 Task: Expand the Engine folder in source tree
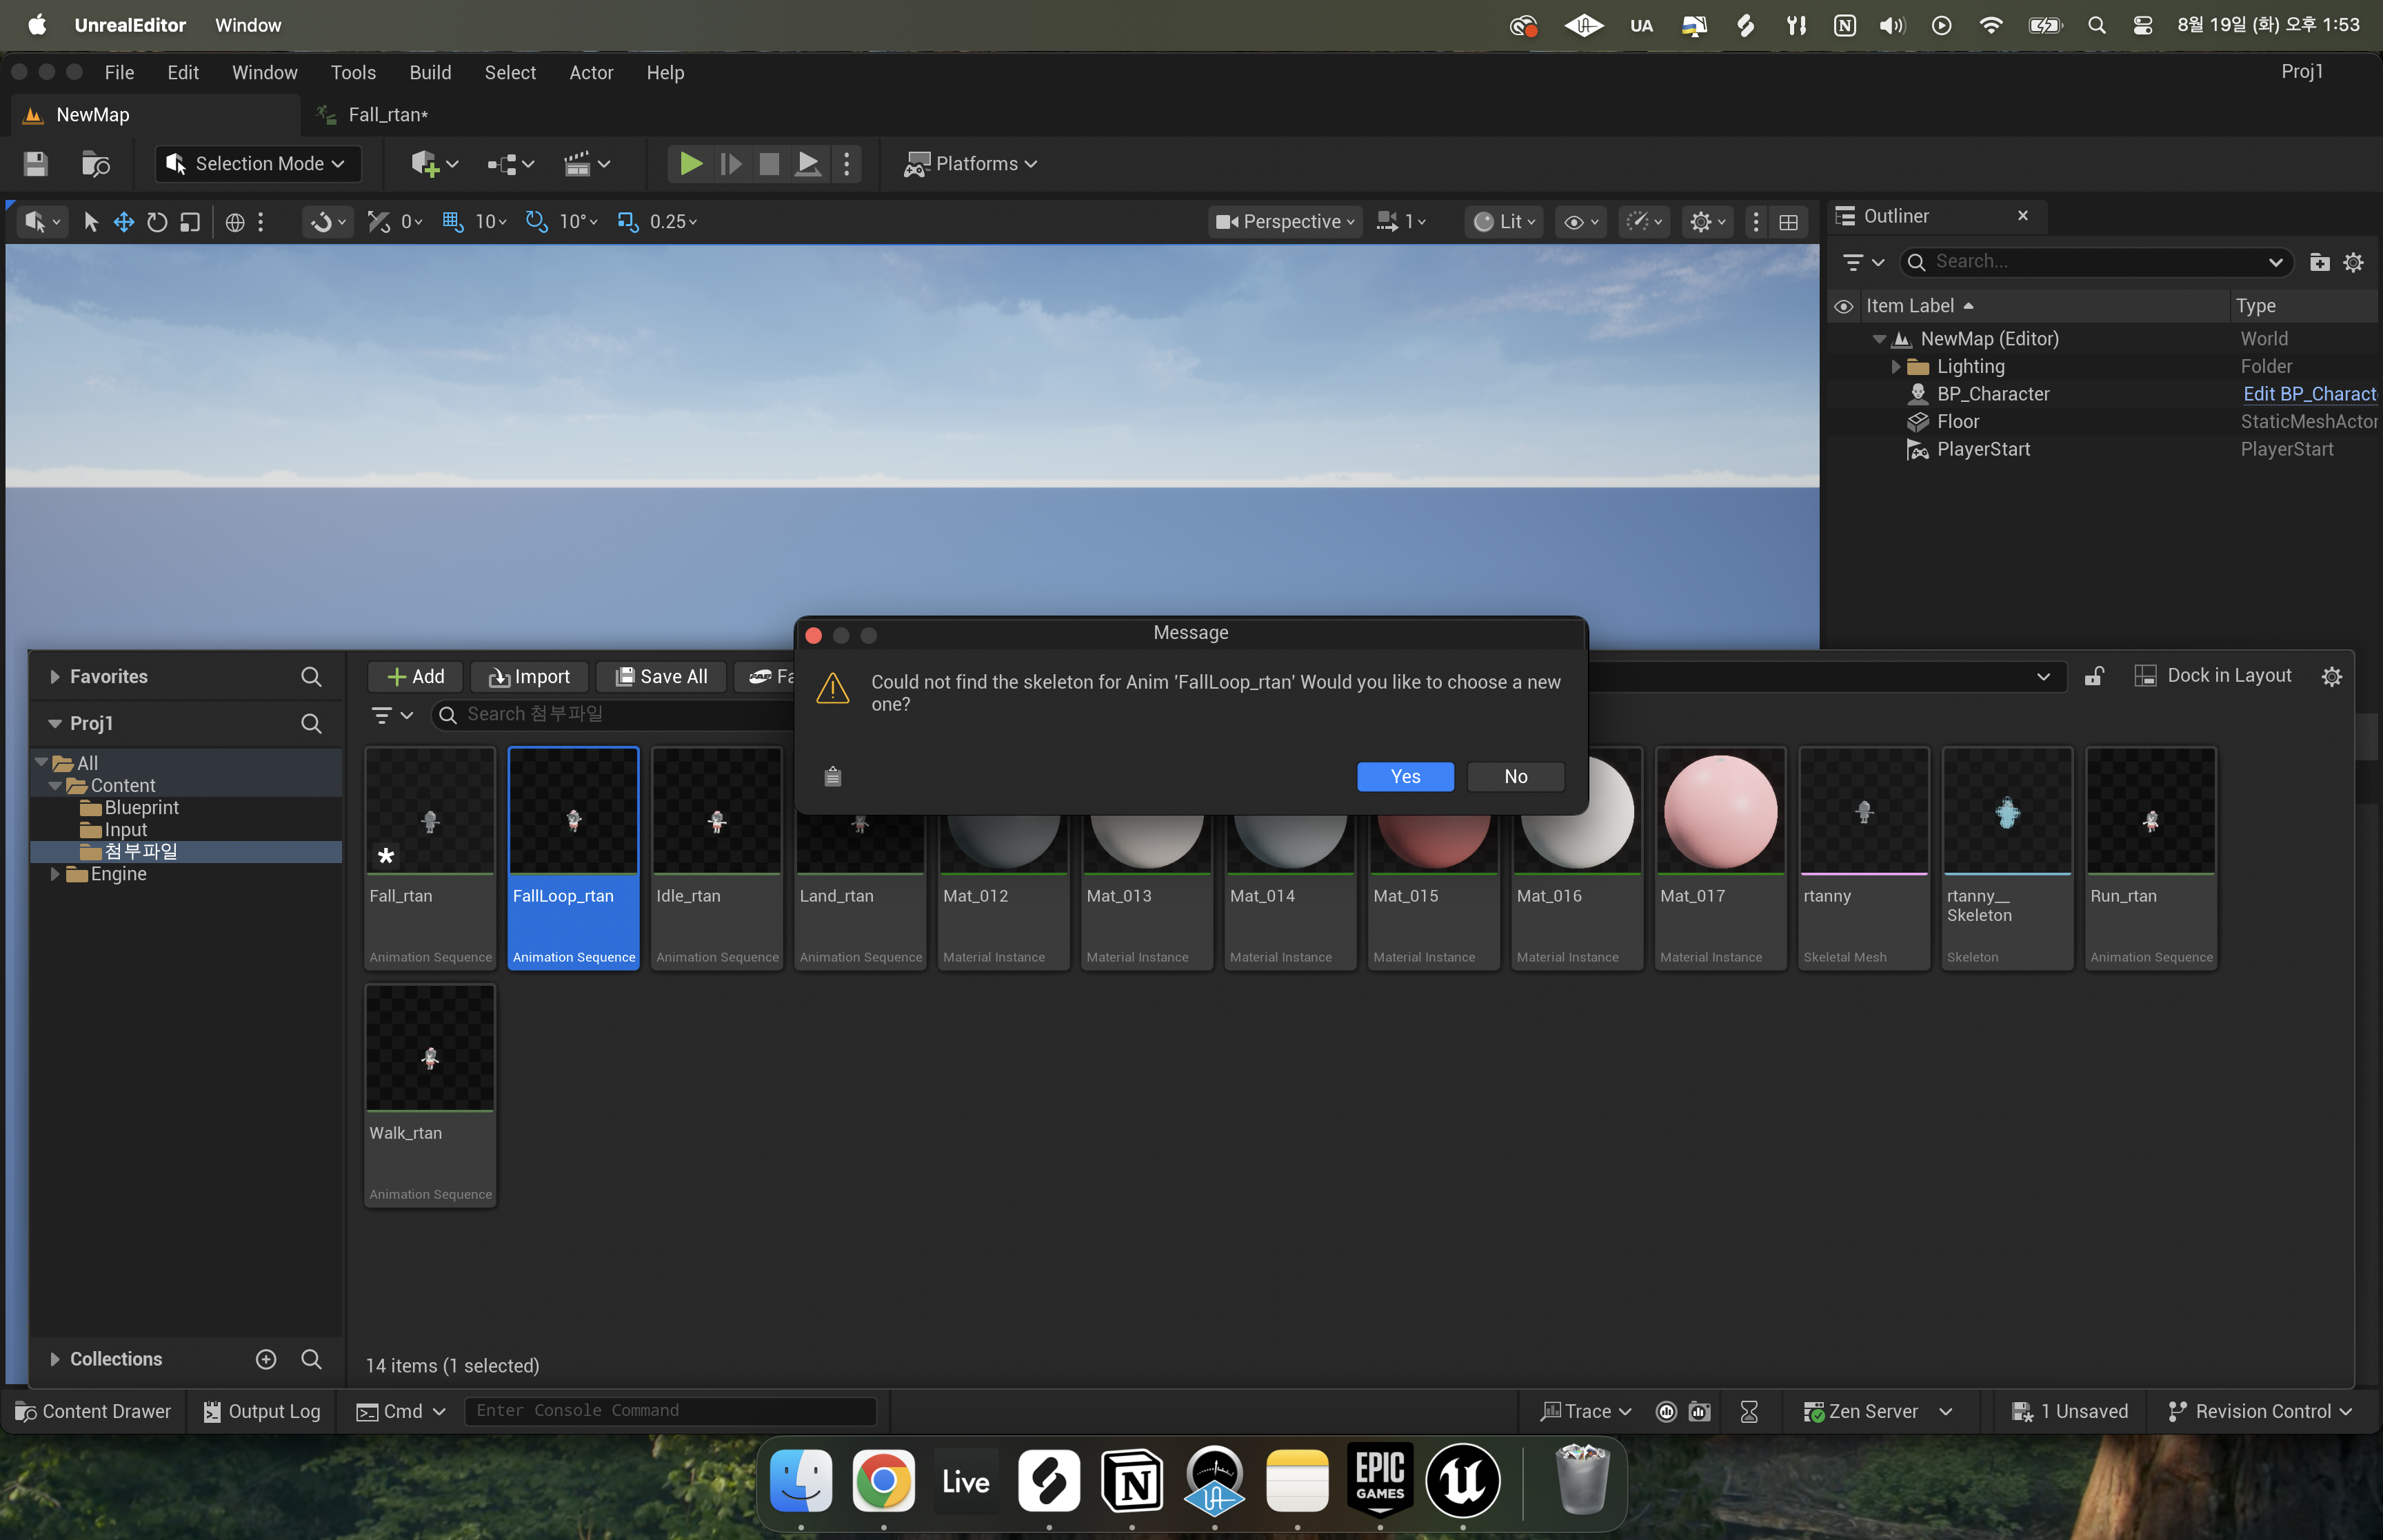click(x=56, y=874)
